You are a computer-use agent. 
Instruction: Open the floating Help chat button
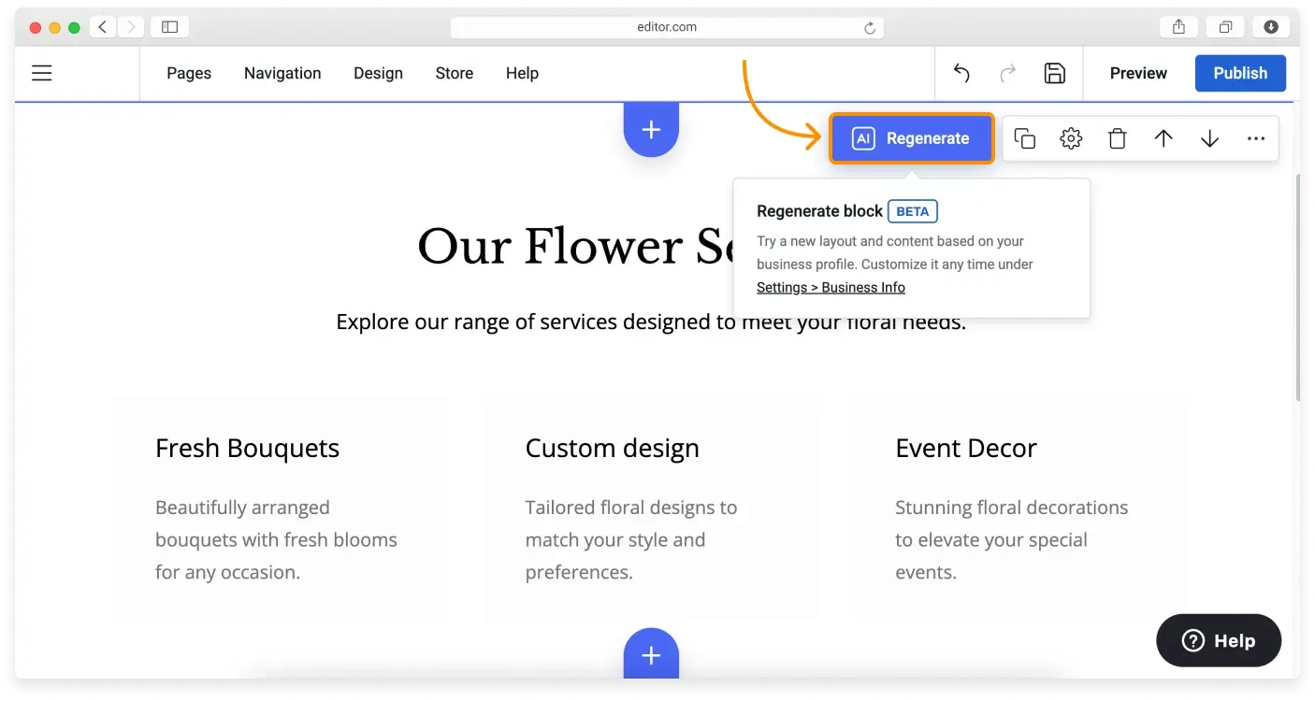click(1219, 640)
